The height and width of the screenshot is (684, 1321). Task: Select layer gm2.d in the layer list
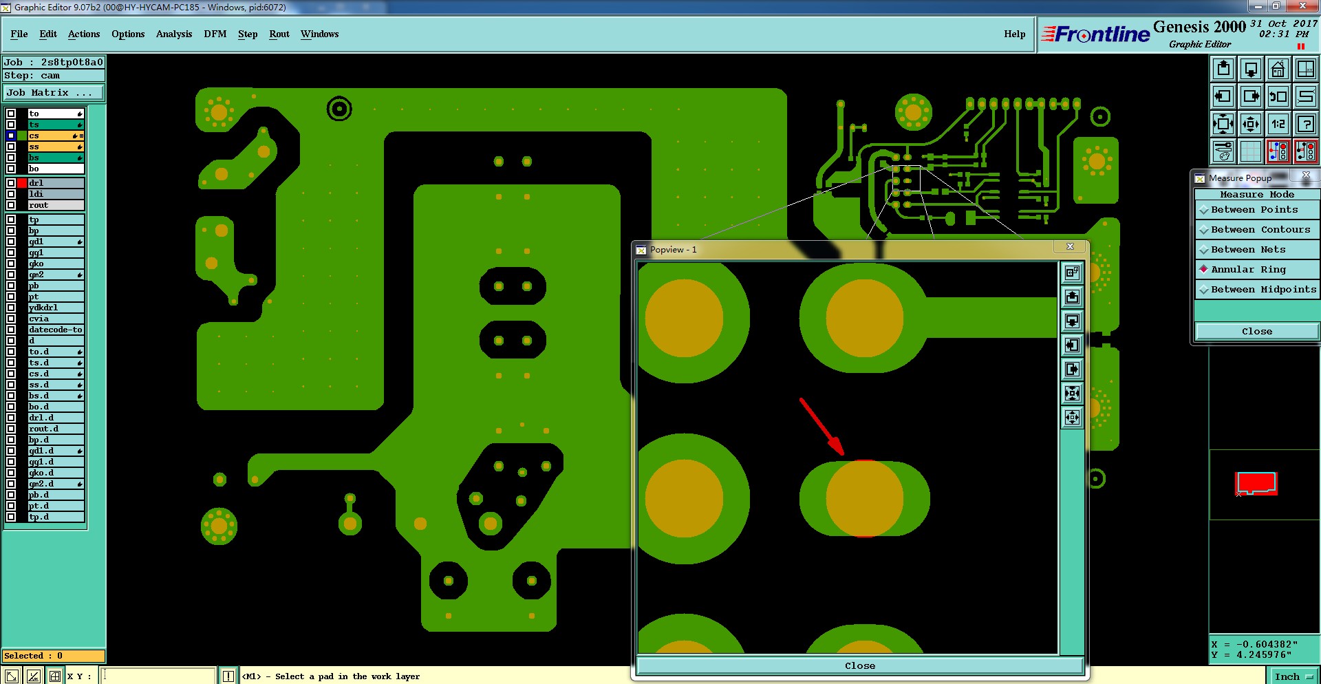(x=56, y=484)
